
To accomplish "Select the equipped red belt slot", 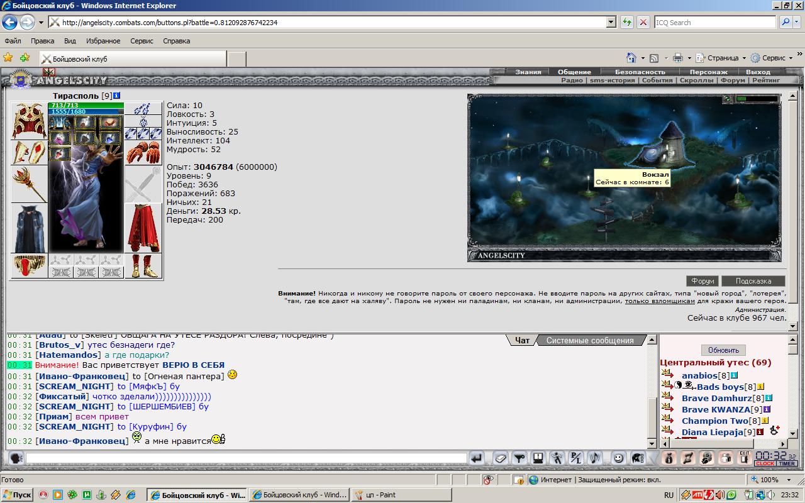I will 29,265.
